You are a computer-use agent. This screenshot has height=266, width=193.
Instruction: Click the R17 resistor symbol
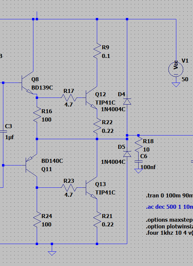coord(69,98)
